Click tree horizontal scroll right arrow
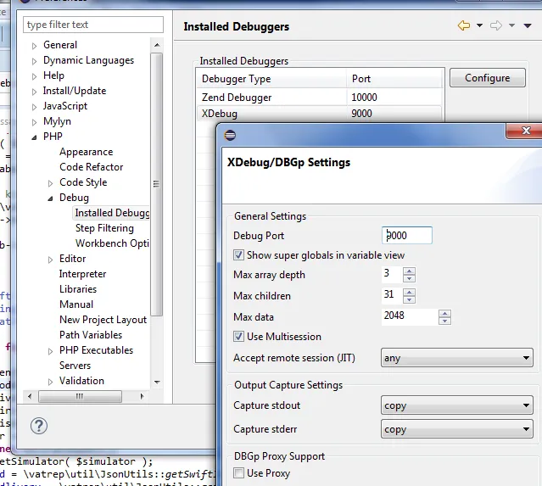The image size is (542, 486). (142, 396)
